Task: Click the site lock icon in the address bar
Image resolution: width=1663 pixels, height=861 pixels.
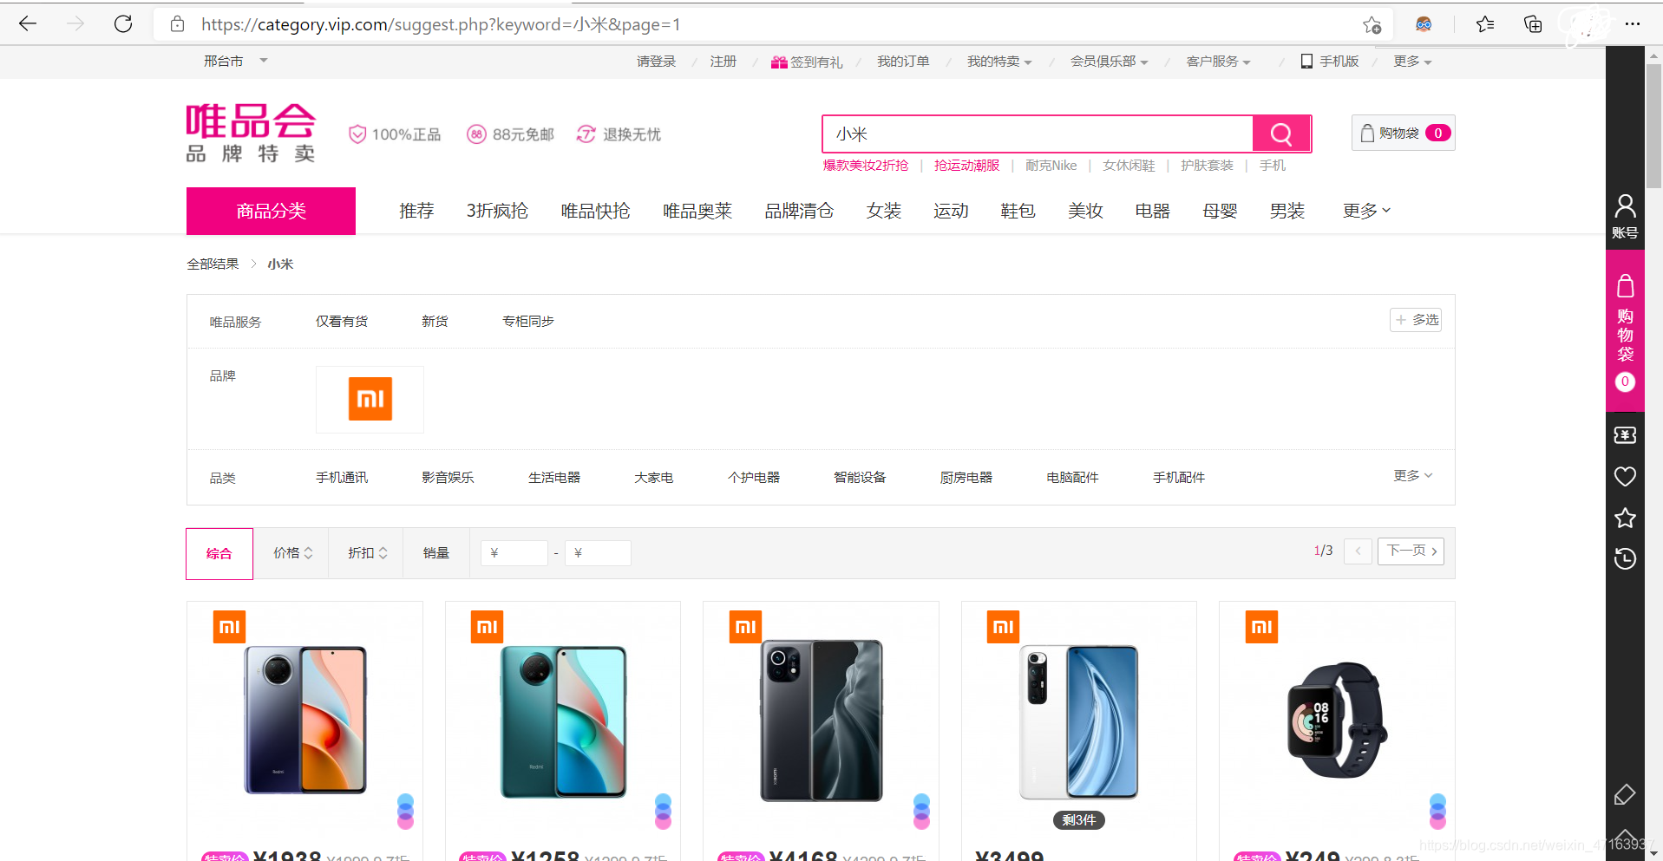Action: 178,24
